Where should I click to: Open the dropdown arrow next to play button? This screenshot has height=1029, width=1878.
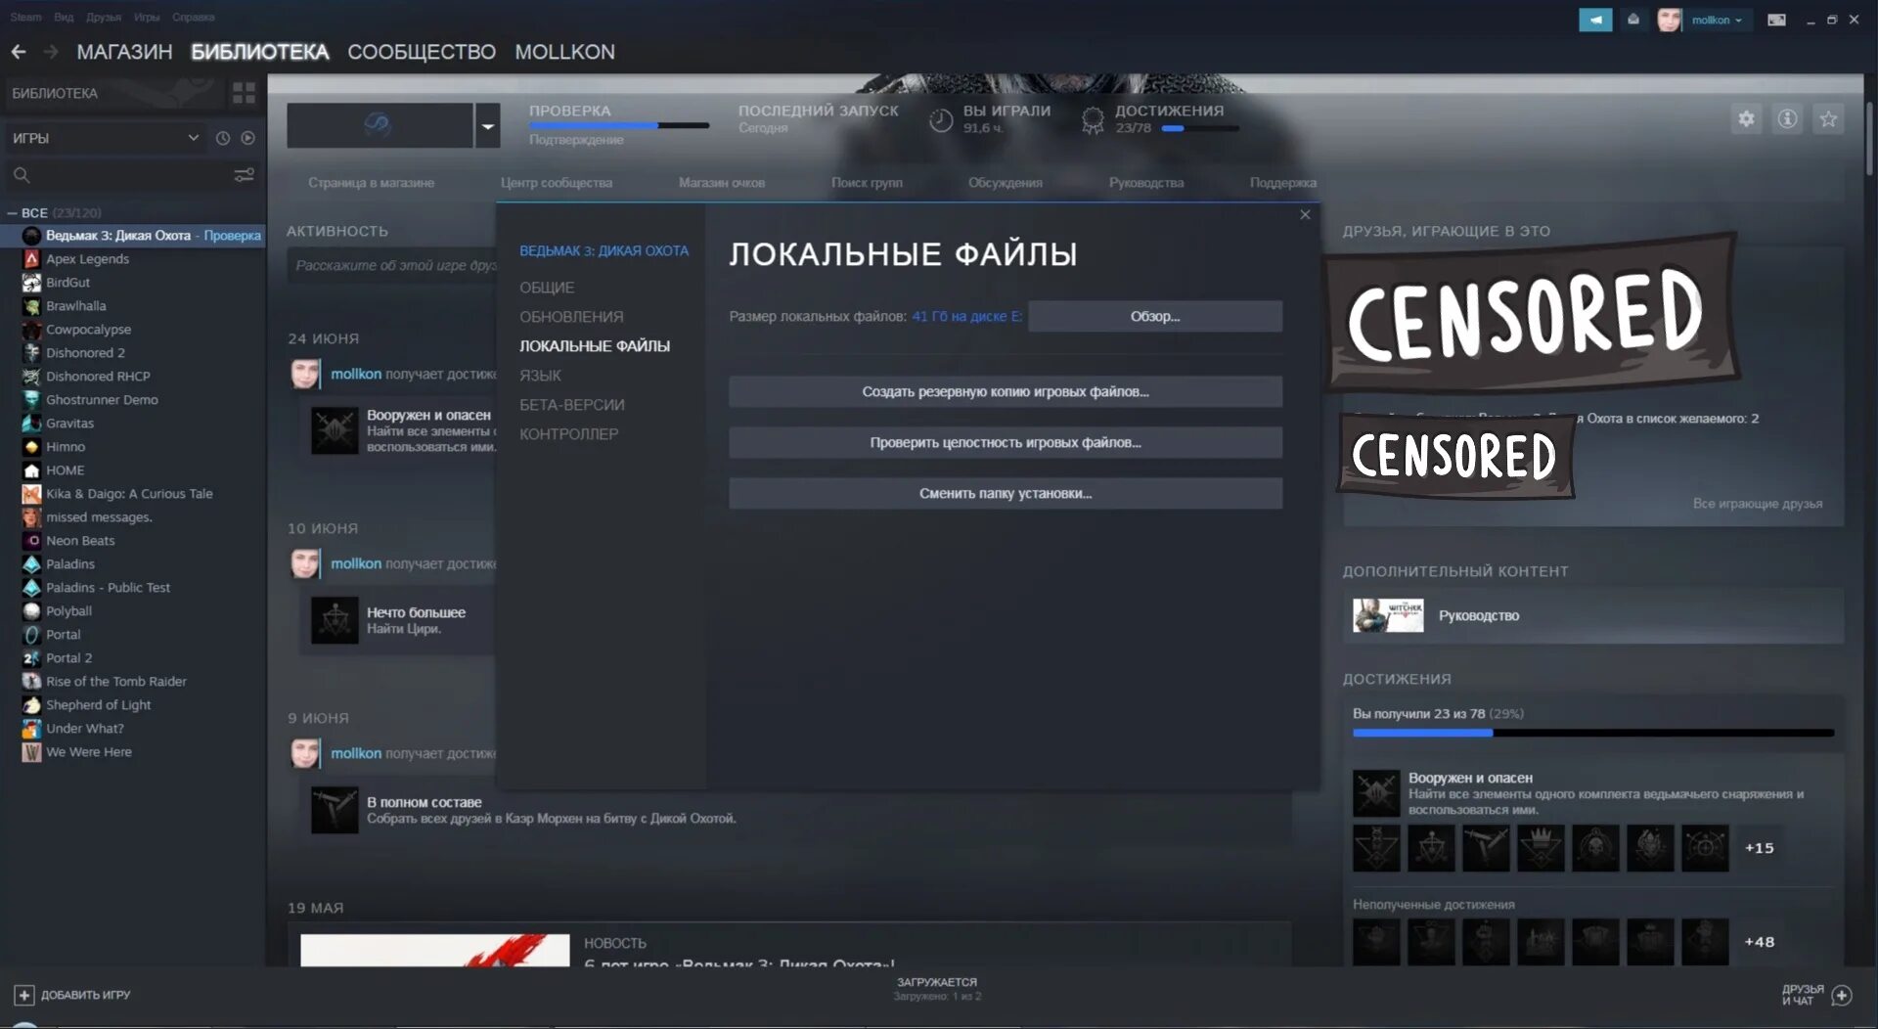click(x=487, y=126)
